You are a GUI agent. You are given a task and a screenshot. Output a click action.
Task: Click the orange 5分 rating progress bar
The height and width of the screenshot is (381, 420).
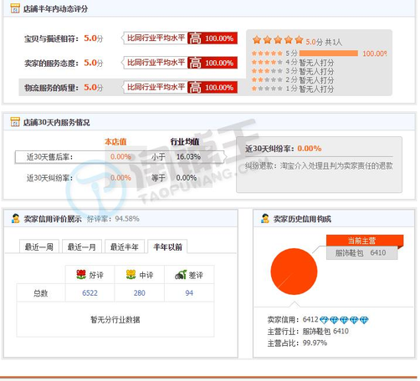tap(329, 53)
